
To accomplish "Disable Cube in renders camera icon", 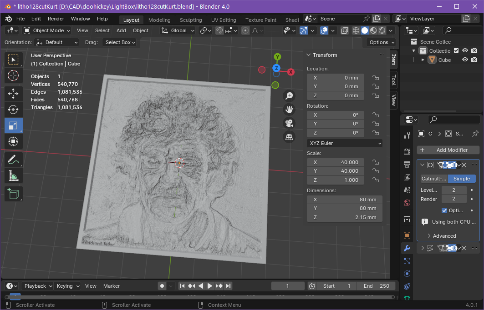I will click(x=474, y=60).
